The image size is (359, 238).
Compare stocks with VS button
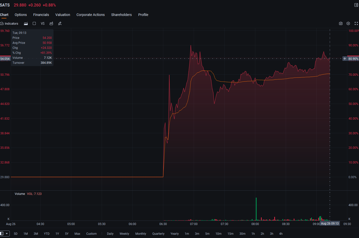click(x=43, y=23)
